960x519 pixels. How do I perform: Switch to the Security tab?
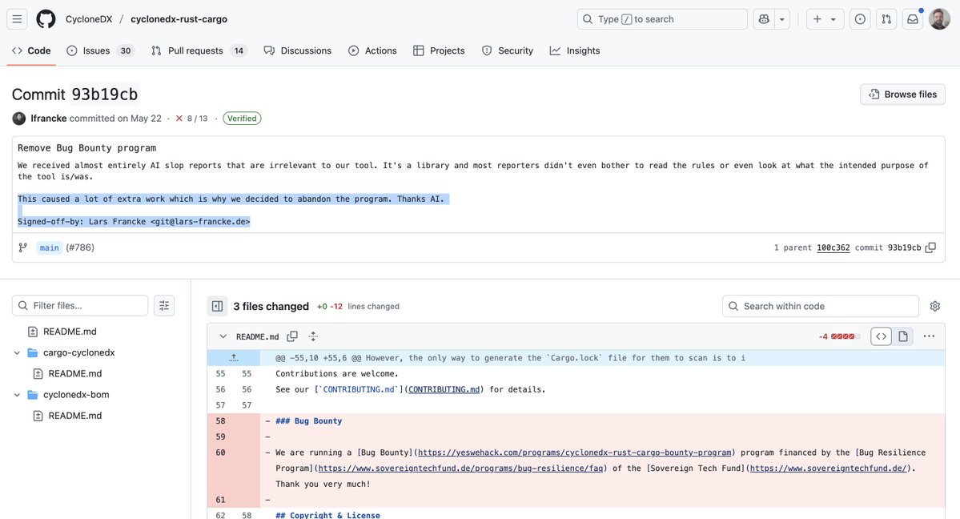click(x=508, y=50)
